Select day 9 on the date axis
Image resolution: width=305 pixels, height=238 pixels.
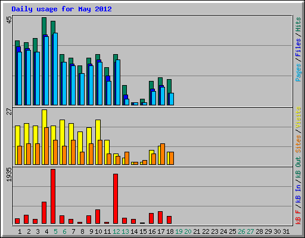(x=91, y=231)
